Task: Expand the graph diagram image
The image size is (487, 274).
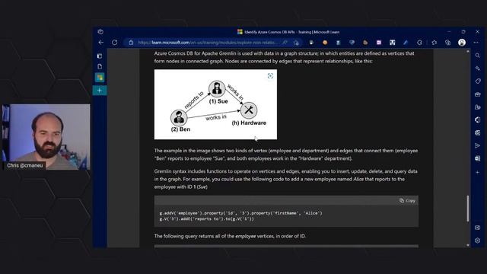Action: pos(271,76)
